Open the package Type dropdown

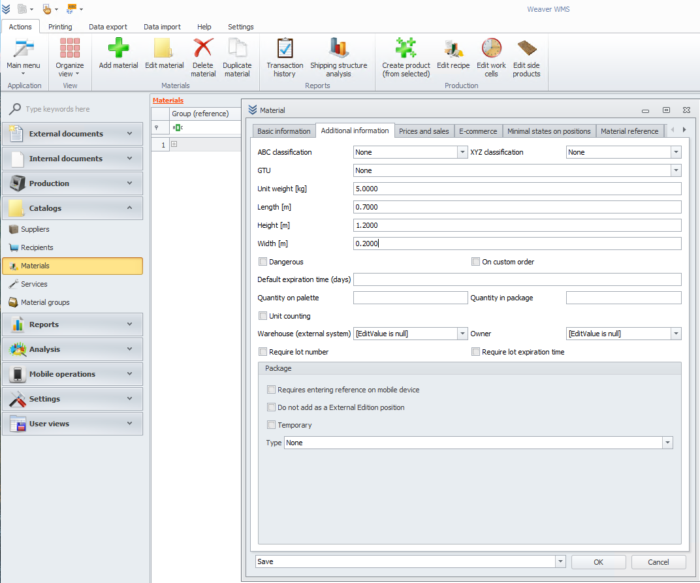click(667, 443)
